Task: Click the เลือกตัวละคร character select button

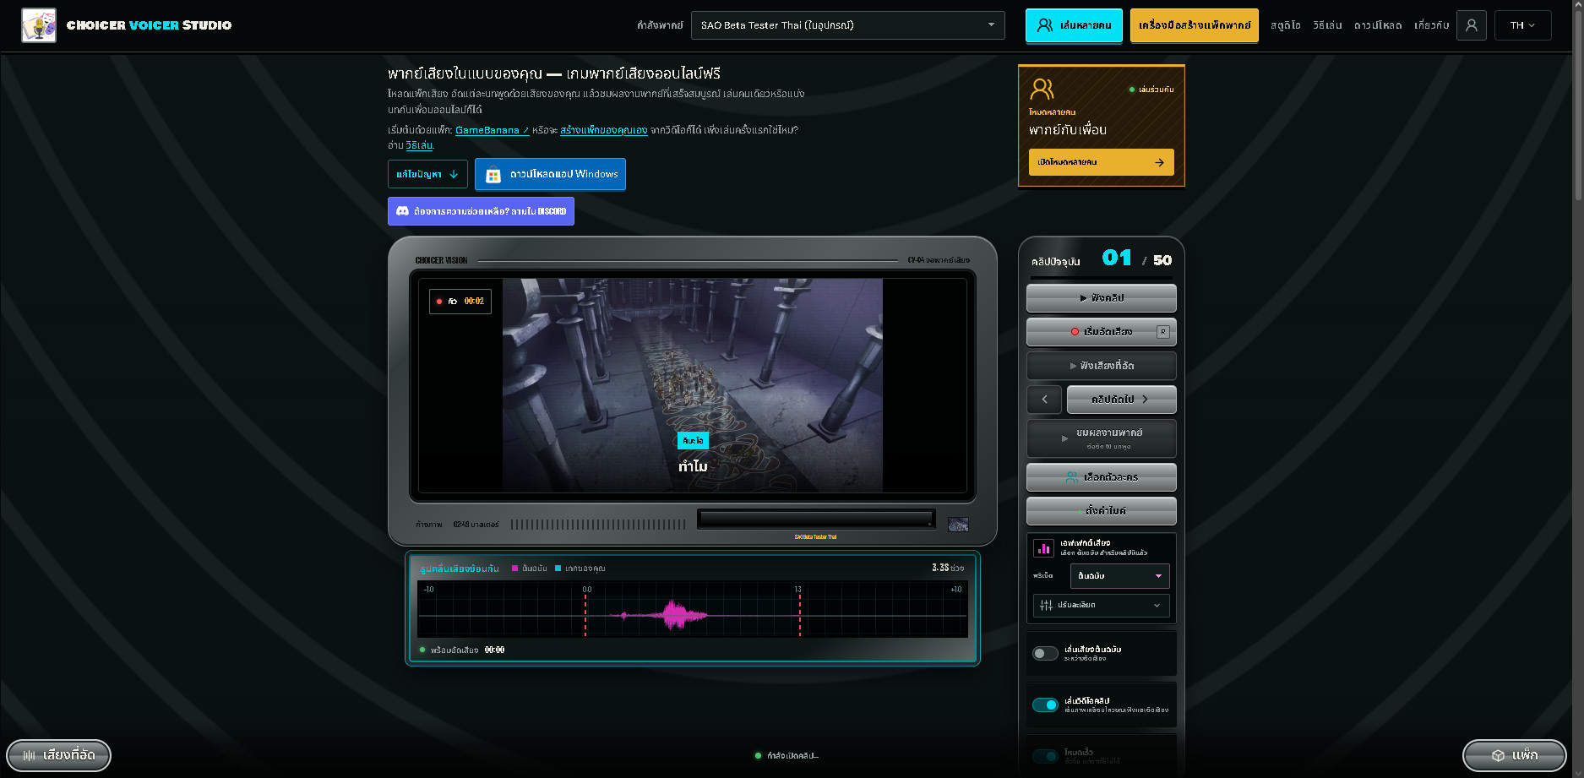Action: tap(1101, 477)
